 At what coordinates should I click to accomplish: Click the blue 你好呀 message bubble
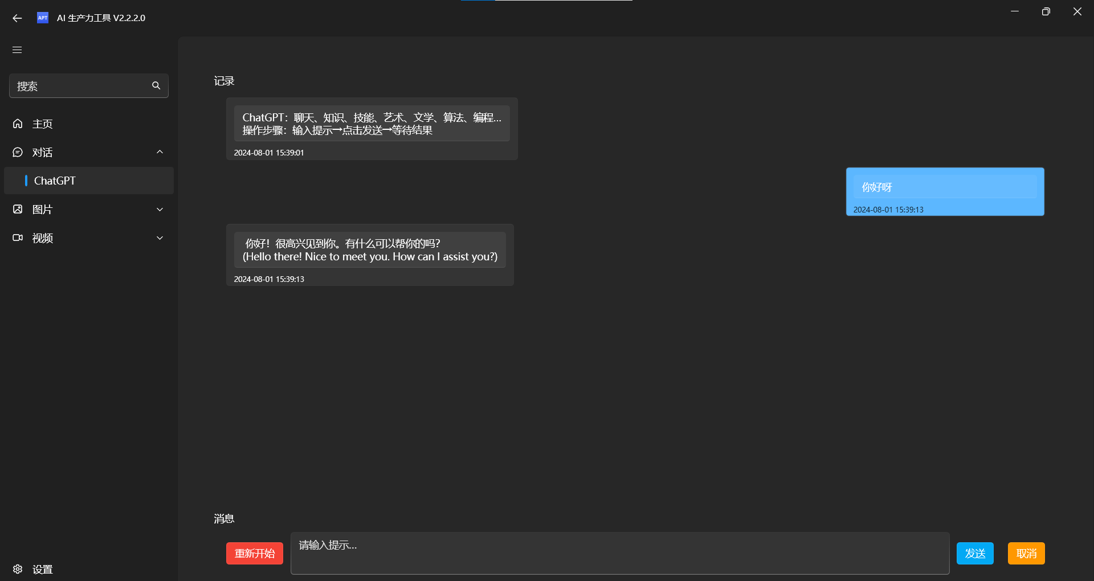tap(944, 191)
